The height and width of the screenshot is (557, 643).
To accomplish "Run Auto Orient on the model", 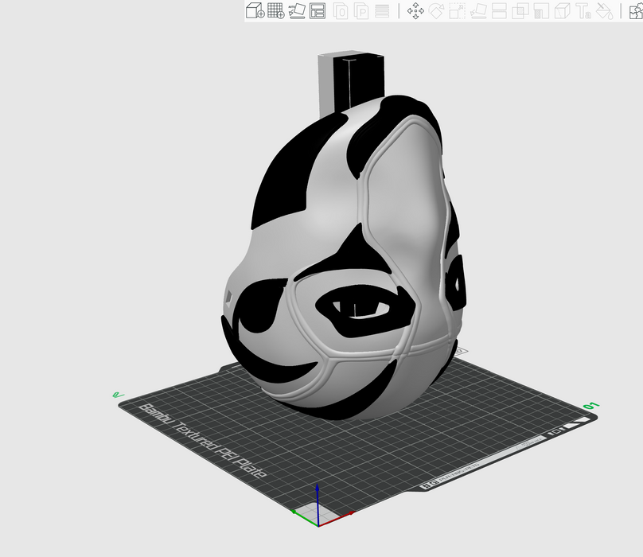I will 297,10.
